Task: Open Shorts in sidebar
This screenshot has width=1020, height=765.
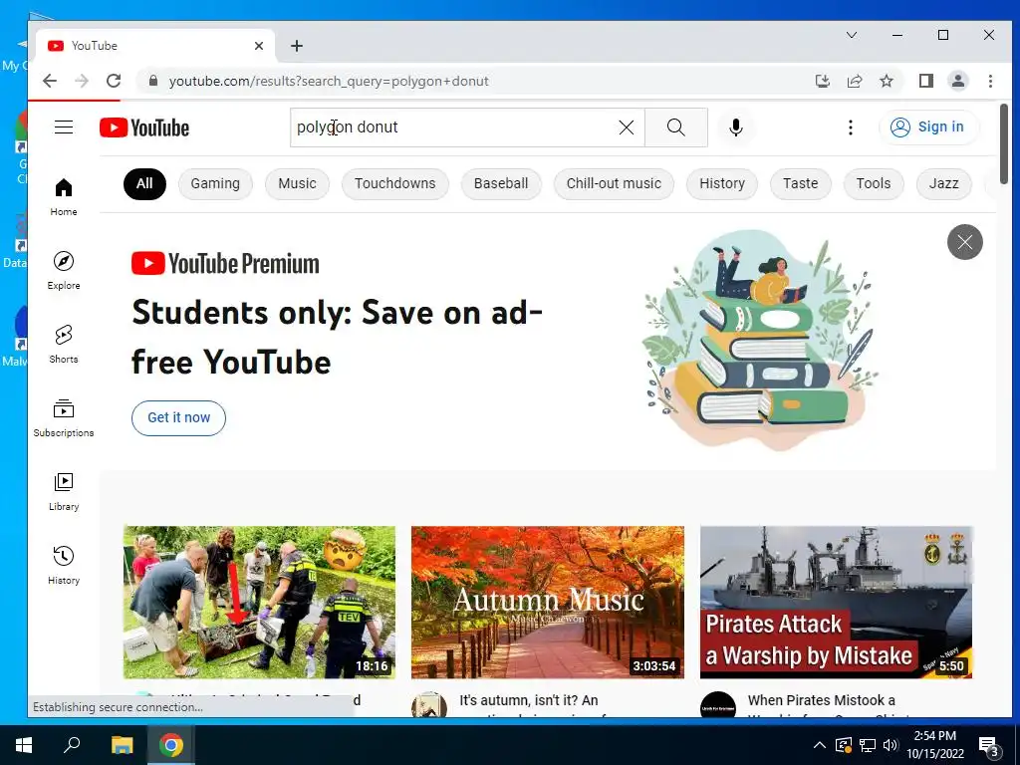Action: 64,344
